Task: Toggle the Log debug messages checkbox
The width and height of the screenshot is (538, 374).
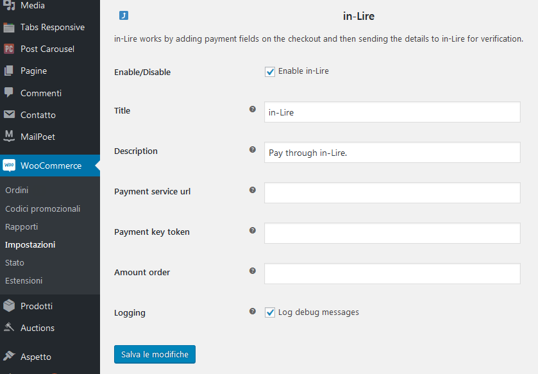Action: pyautogui.click(x=270, y=312)
